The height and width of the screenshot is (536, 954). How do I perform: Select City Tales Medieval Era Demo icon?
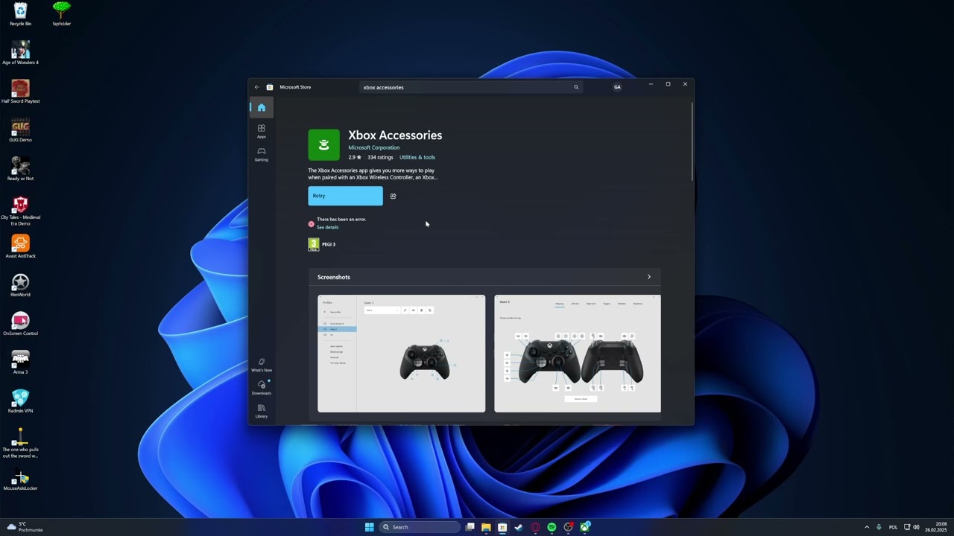pyautogui.click(x=20, y=211)
